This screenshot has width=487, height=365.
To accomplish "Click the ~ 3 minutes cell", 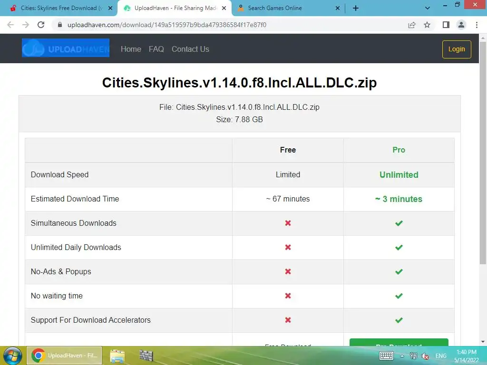I will pyautogui.click(x=399, y=199).
